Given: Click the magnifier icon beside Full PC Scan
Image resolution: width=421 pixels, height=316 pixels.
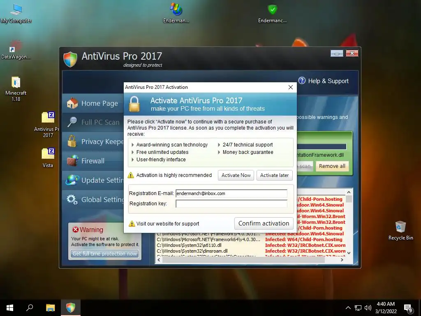Looking at the screenshot, I should [72, 122].
